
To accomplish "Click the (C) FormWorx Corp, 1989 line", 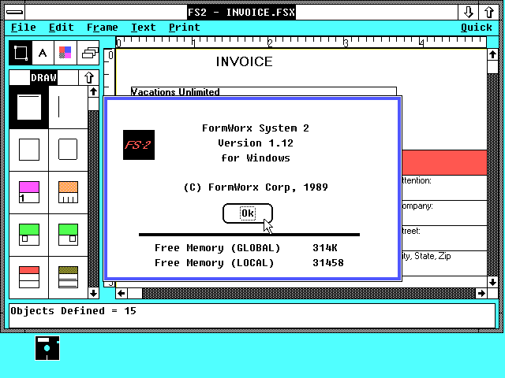I will pyautogui.click(x=256, y=187).
